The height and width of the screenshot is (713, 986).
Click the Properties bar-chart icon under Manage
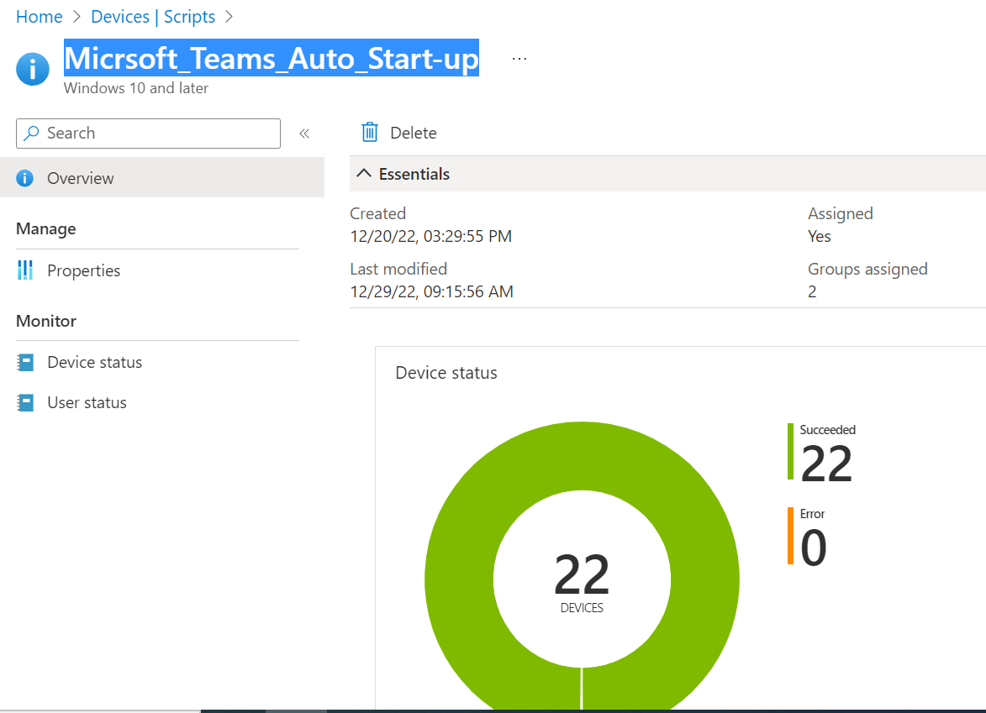click(x=26, y=270)
